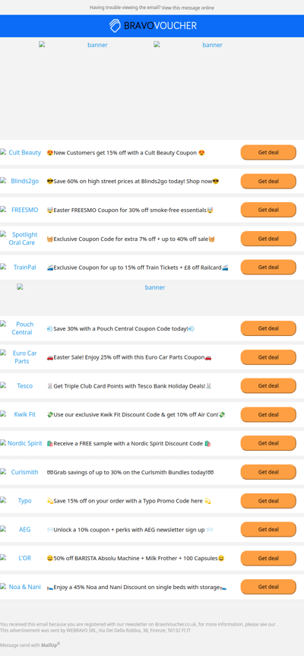Click the first broken banner image at top left
The image size is (304, 656).
pyautogui.click(x=73, y=45)
